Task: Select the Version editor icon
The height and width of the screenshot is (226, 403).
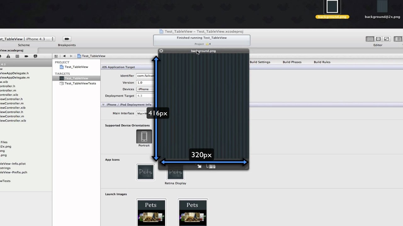Action: (386, 39)
